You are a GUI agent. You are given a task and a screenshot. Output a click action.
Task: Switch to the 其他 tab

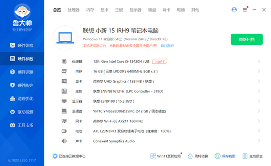coord(195,10)
